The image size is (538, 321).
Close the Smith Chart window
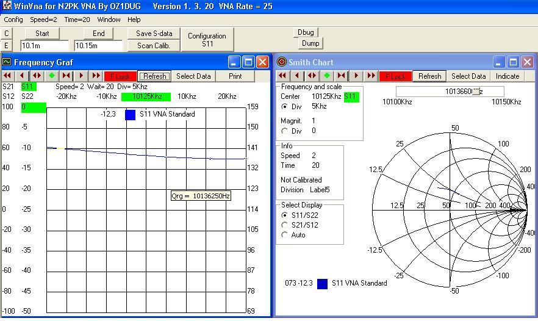click(528, 62)
